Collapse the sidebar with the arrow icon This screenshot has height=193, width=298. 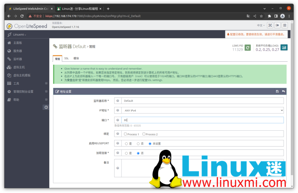tap(46, 107)
